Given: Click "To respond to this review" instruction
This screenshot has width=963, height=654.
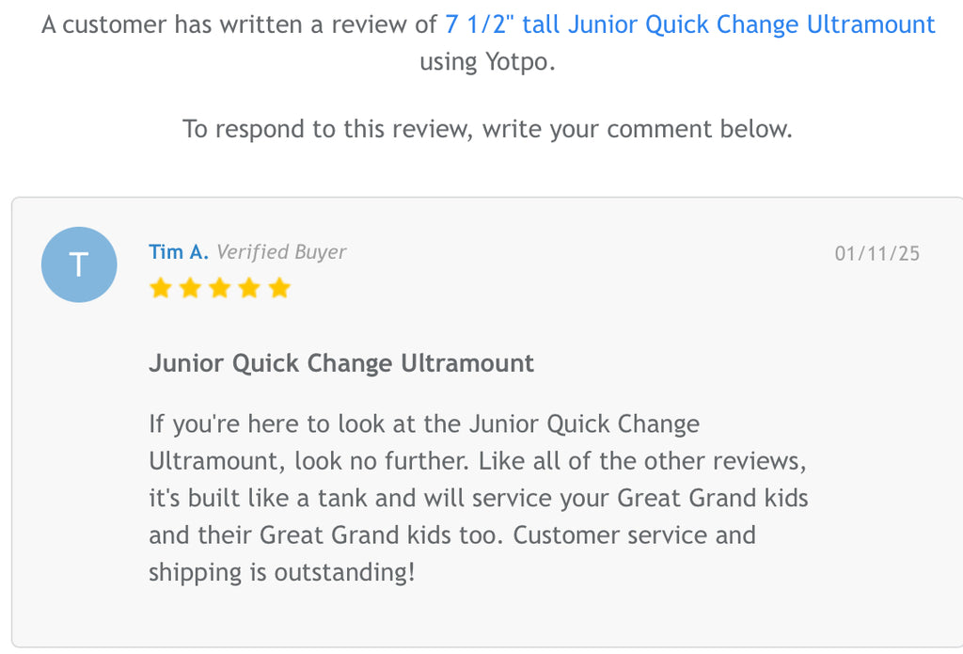Looking at the screenshot, I should coord(487,129).
